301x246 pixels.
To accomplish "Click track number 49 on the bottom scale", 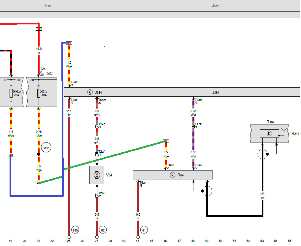I will pos(207,241).
